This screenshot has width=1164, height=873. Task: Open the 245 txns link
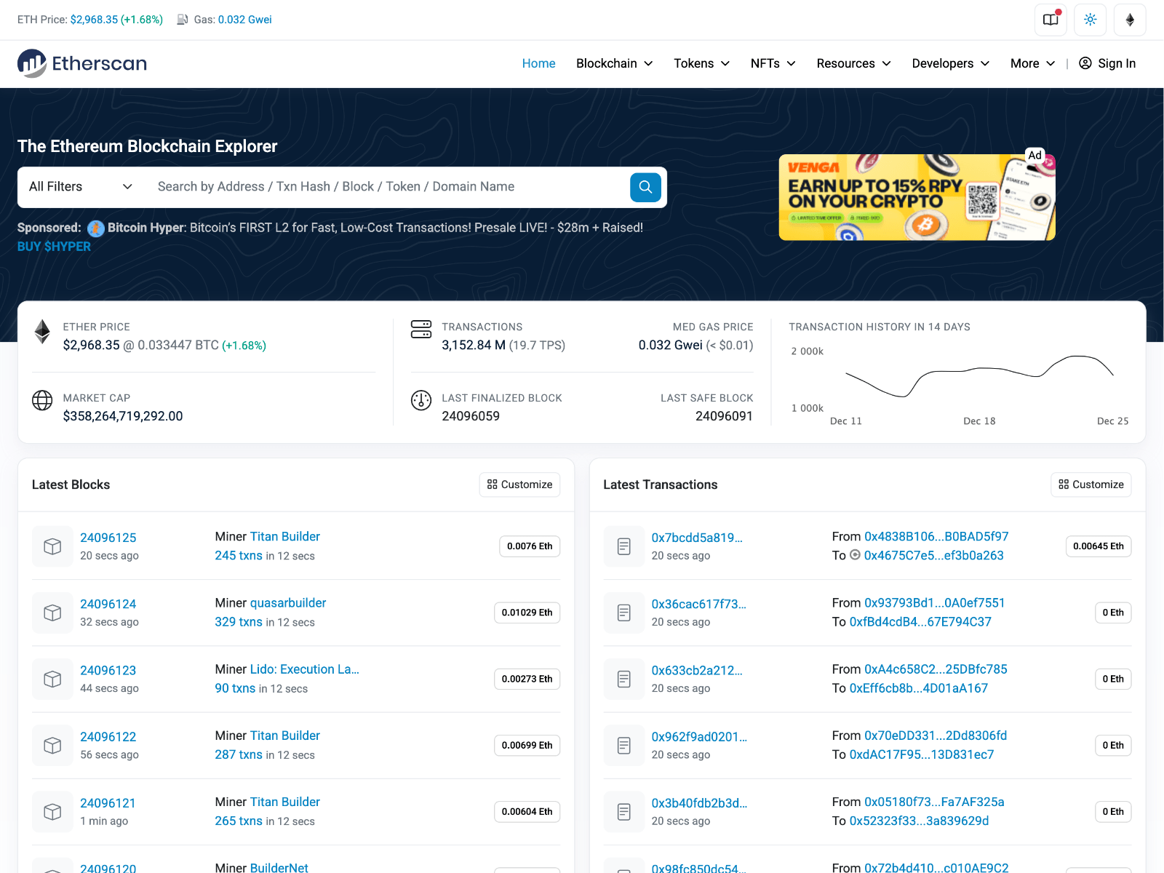click(x=239, y=556)
